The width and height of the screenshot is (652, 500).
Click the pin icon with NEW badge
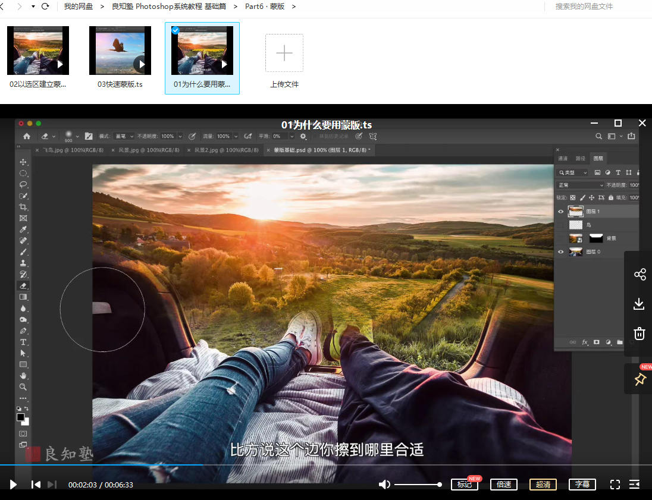pos(640,379)
